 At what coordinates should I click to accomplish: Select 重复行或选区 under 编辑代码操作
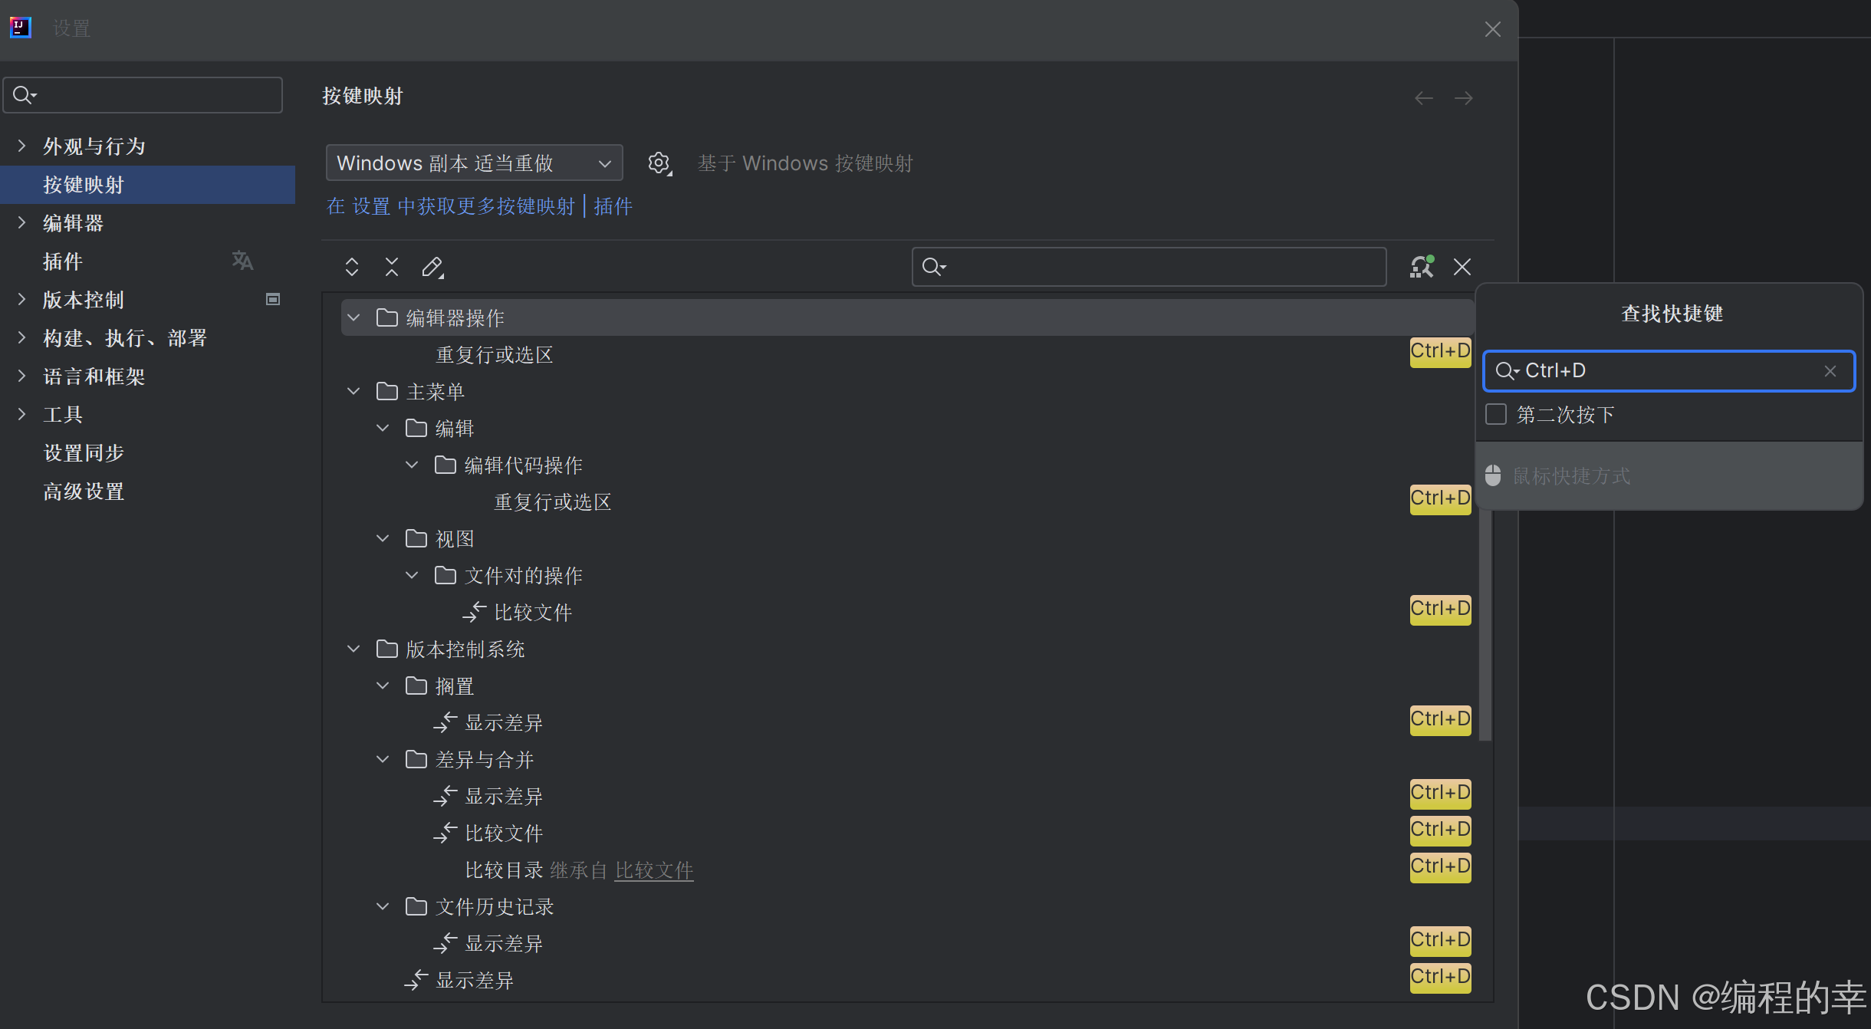tap(553, 501)
